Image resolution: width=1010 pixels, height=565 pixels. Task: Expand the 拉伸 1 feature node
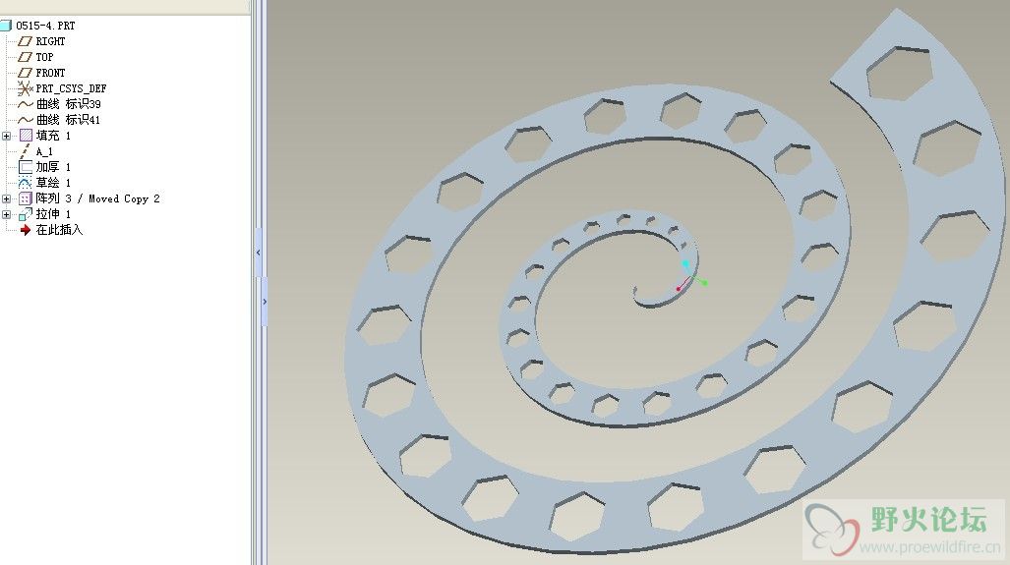[7, 214]
